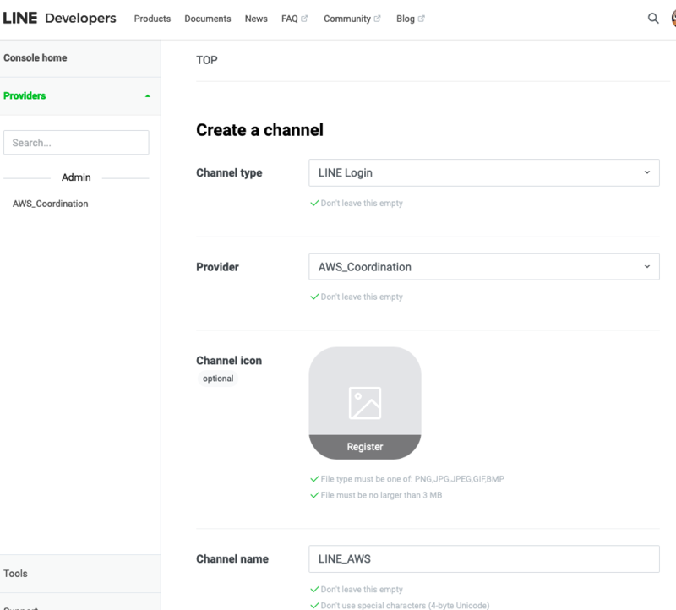Image resolution: width=676 pixels, height=610 pixels.
Task: Click the TOP breadcrumb link
Action: 207,60
